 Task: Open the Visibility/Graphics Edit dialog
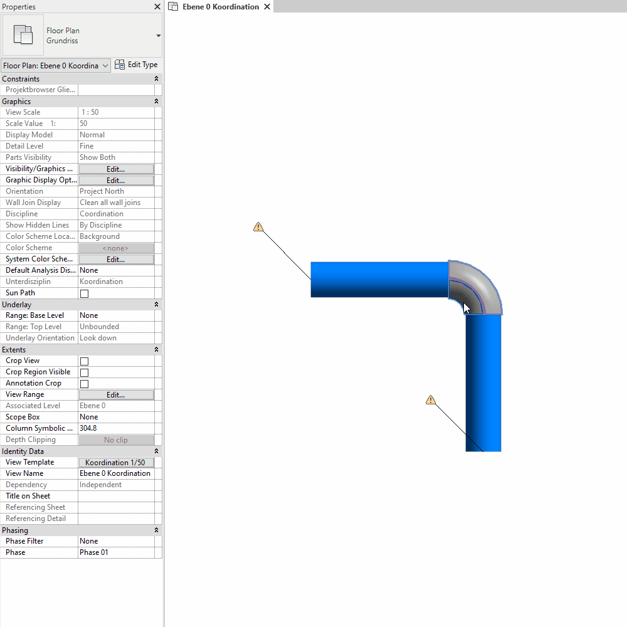pos(116,168)
